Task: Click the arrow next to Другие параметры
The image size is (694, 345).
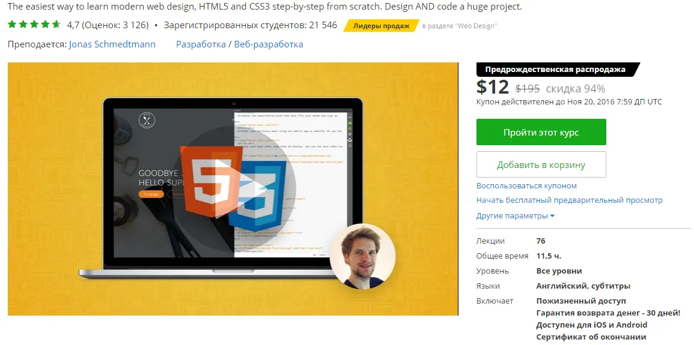Action: pyautogui.click(x=552, y=217)
